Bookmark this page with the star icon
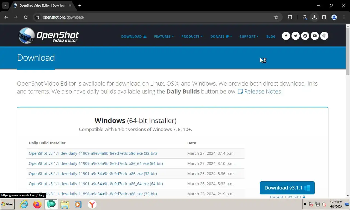 276,17
